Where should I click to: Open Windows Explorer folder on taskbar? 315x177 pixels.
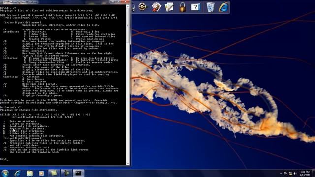tap(30, 173)
